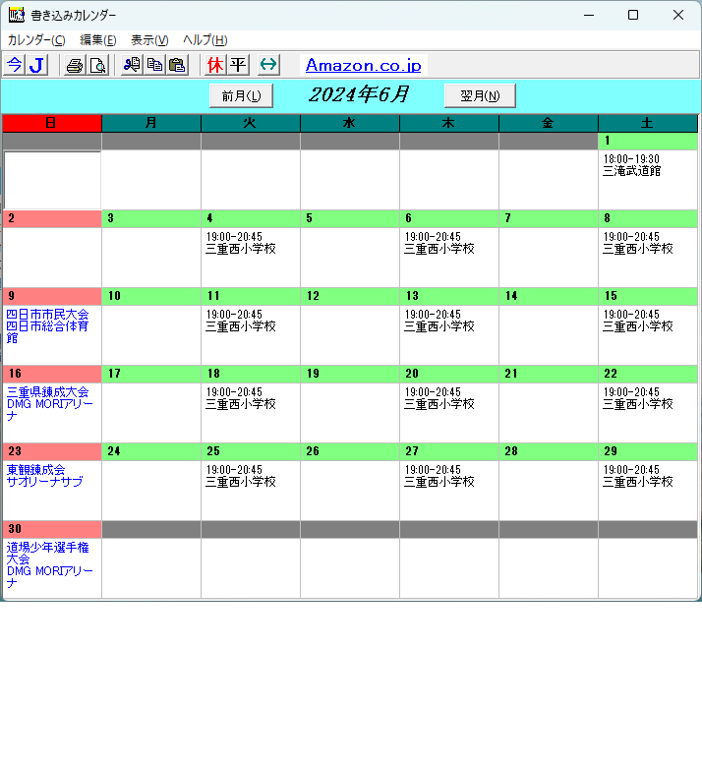Click the scissors cut icon
This screenshot has height=764, width=702.
tap(132, 65)
